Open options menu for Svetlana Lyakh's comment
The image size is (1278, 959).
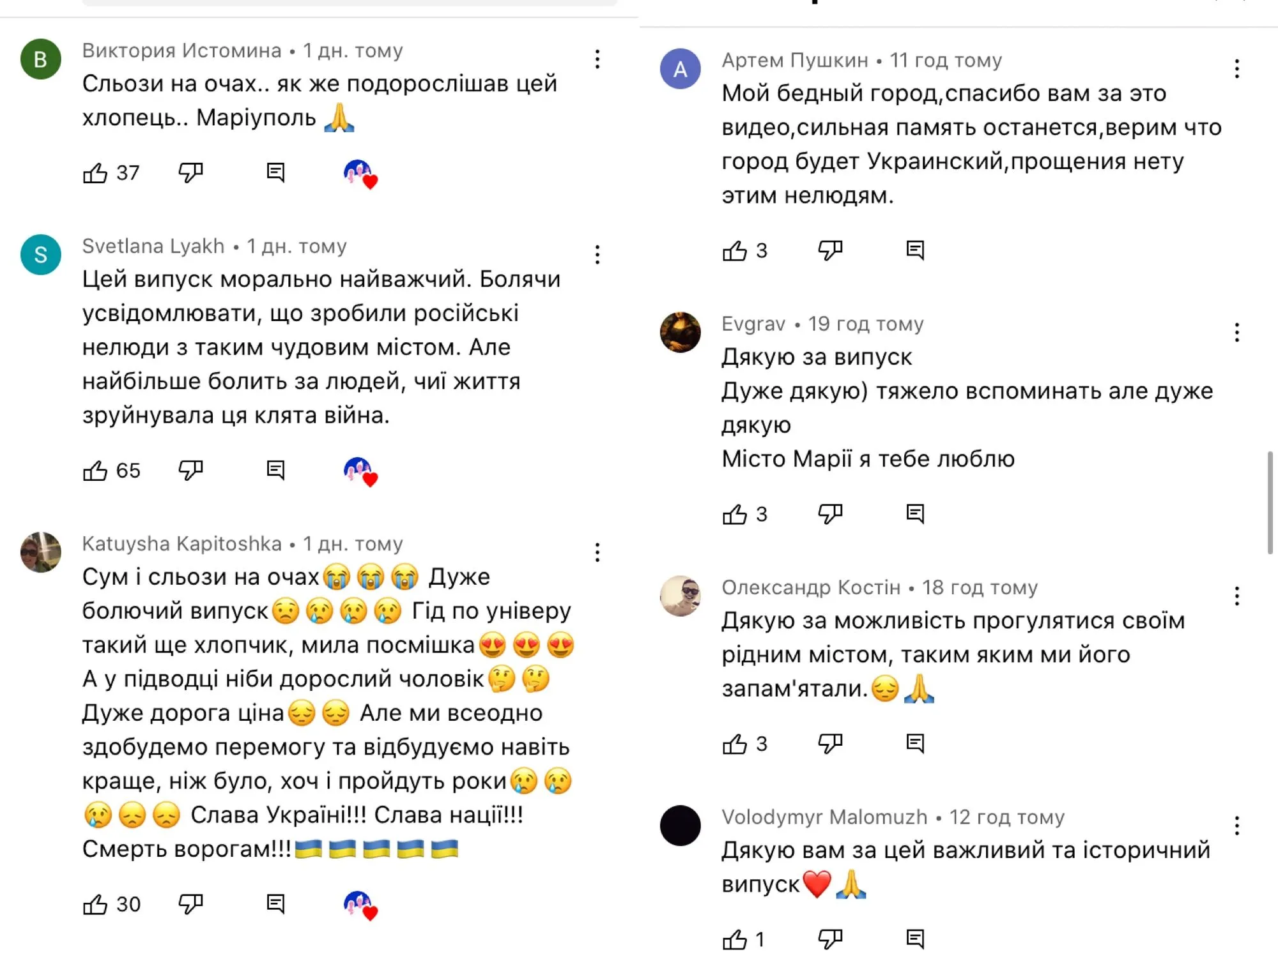pyautogui.click(x=597, y=255)
